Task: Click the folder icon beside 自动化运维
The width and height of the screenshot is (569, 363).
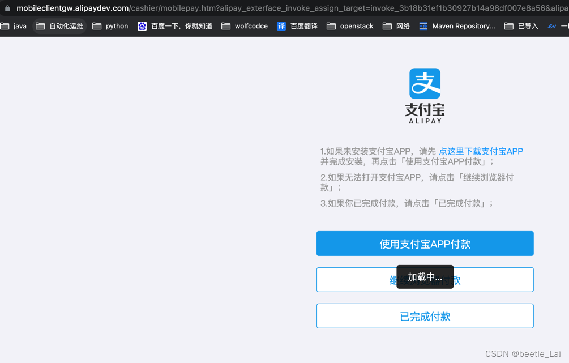Action: point(40,26)
